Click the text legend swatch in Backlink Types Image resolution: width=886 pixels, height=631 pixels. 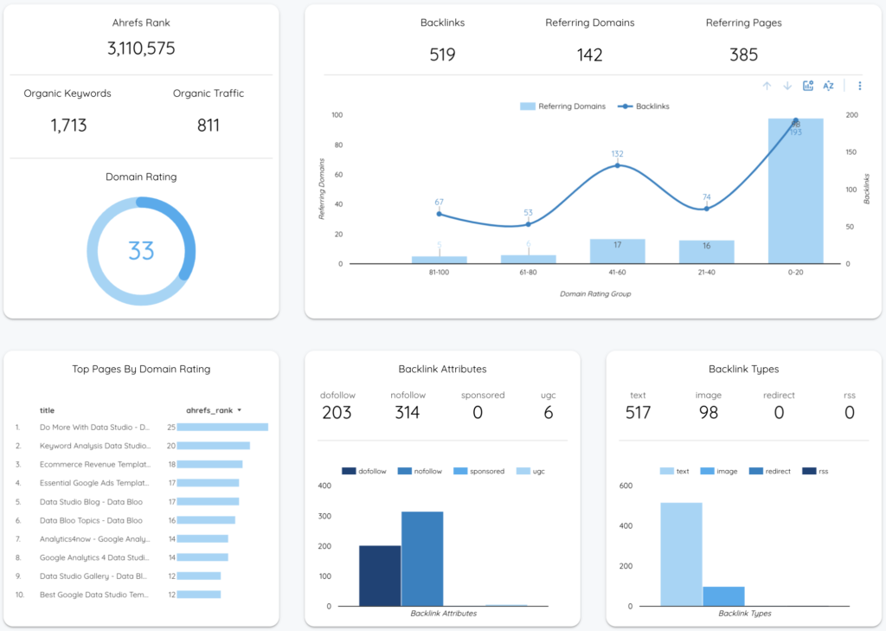coord(667,471)
